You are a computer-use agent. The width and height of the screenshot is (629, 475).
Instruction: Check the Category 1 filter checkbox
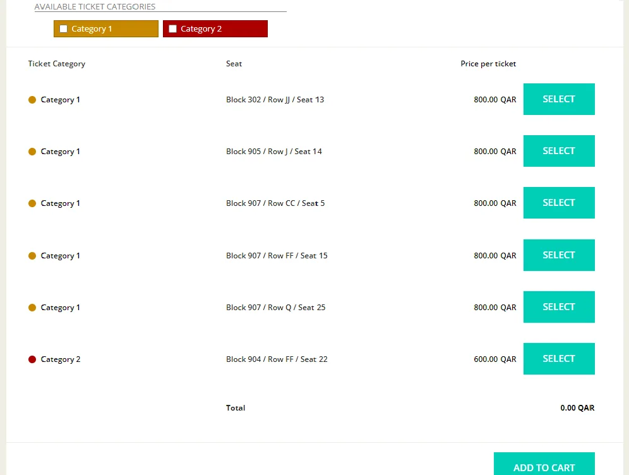[63, 29]
